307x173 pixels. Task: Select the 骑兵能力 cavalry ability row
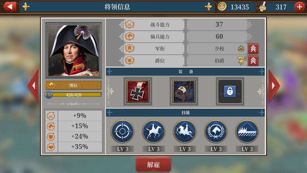185,37
